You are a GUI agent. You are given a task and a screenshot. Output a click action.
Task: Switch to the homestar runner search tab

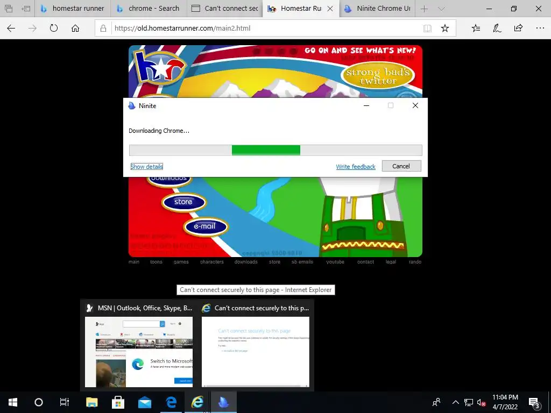pyautogui.click(x=73, y=9)
